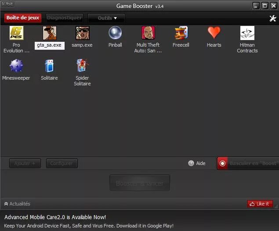Select the Solitaire card deck icon
Image resolution: width=279 pixels, height=231 pixels.
[49, 66]
